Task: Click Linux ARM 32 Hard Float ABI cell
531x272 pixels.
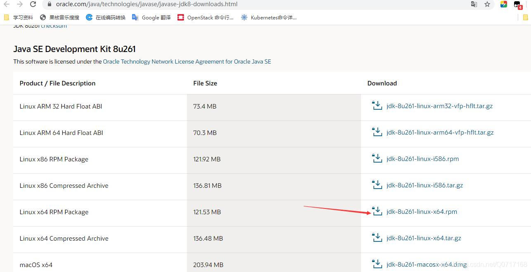Action: point(61,106)
